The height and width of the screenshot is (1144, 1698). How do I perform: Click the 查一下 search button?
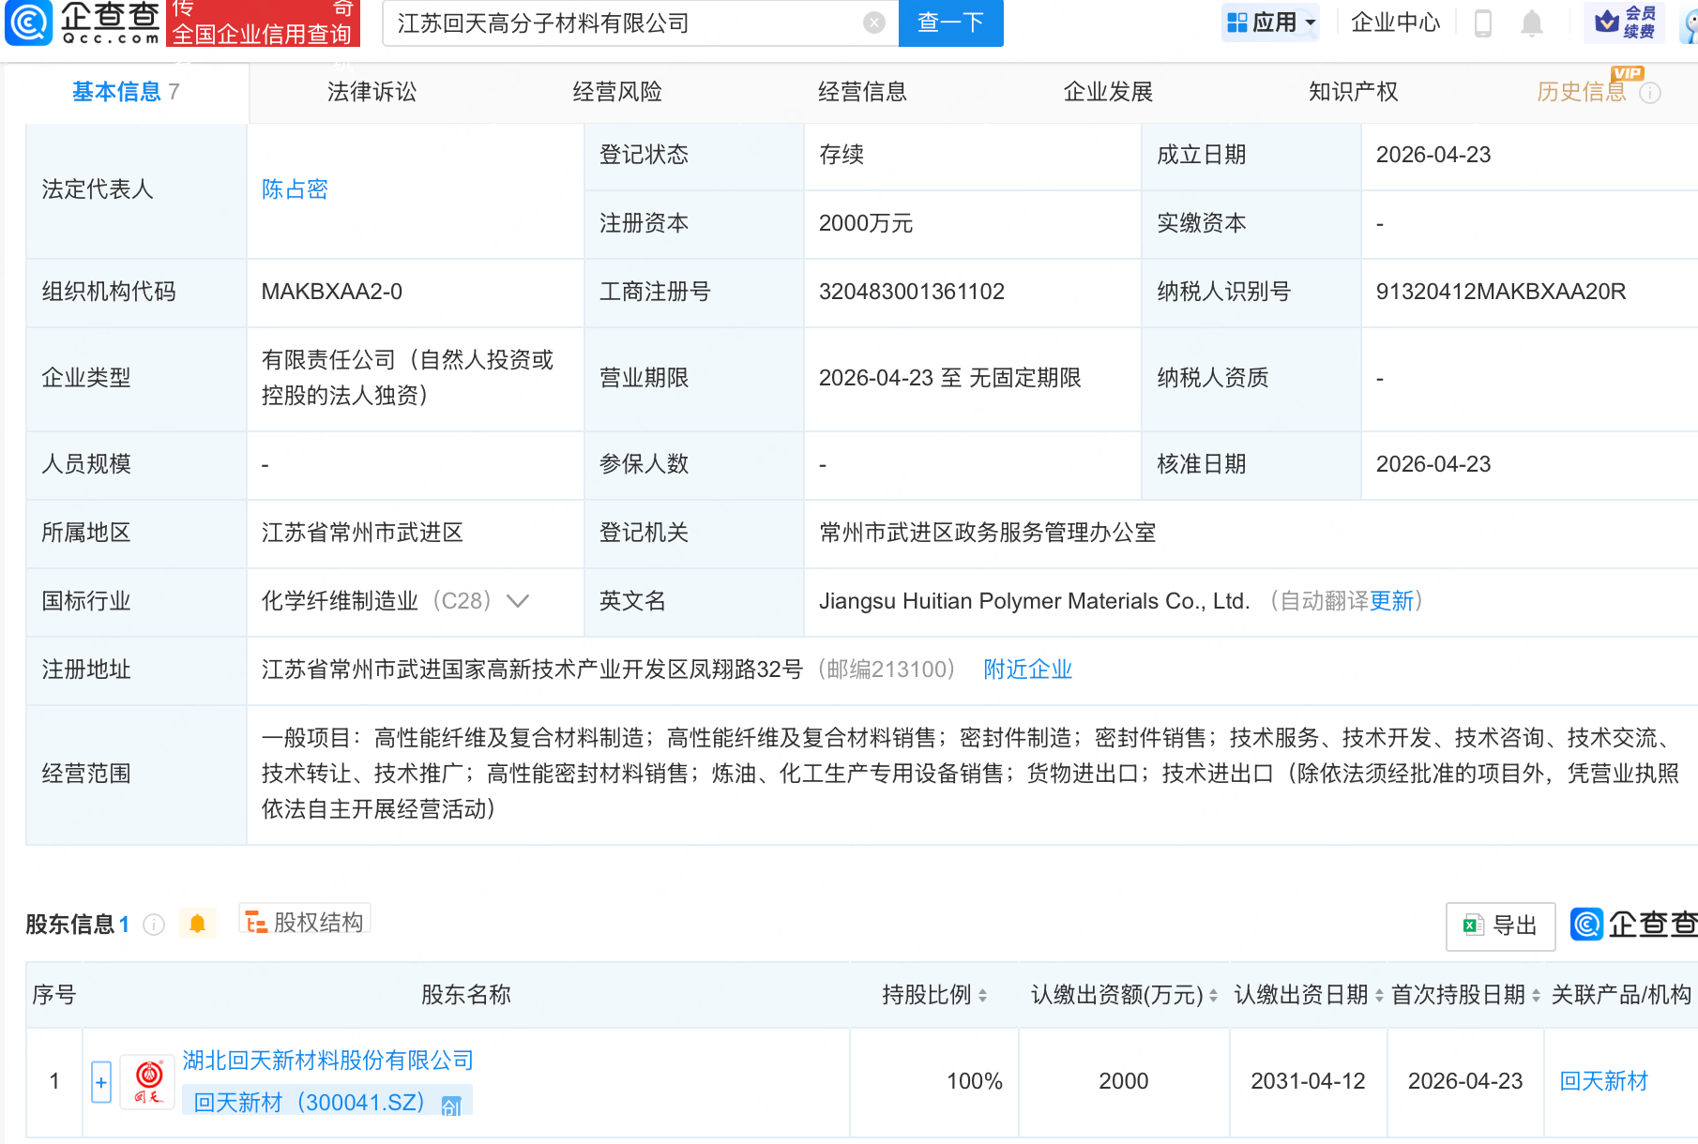[949, 23]
